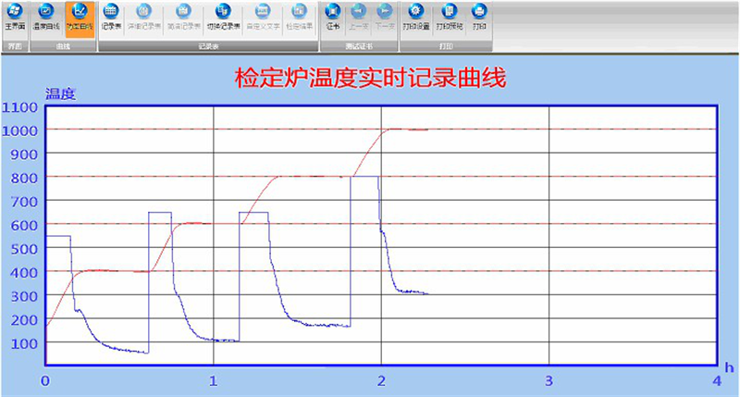Click the 温度 y-axis label
740x397 pixels.
coord(59,93)
